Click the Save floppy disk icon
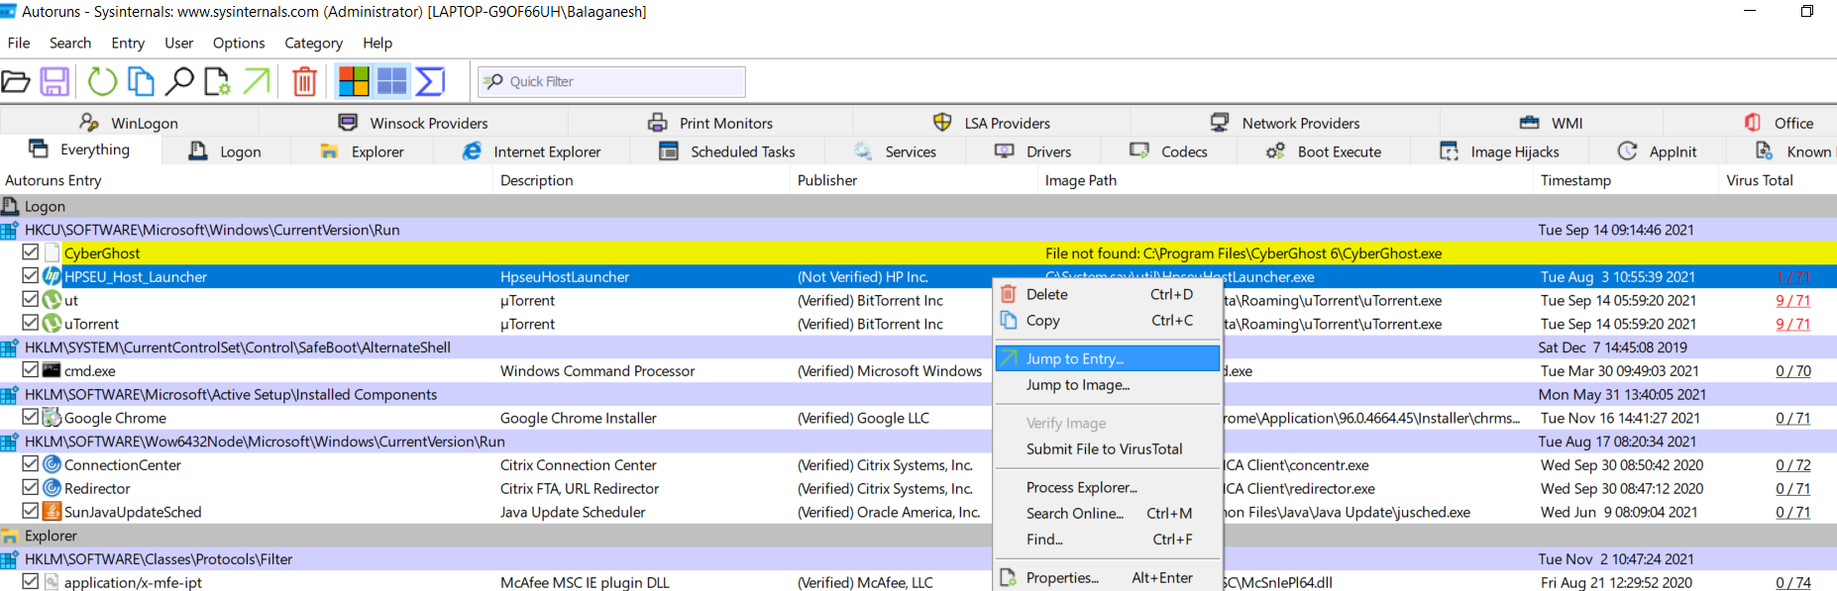The height and width of the screenshot is (591, 1837). (54, 81)
